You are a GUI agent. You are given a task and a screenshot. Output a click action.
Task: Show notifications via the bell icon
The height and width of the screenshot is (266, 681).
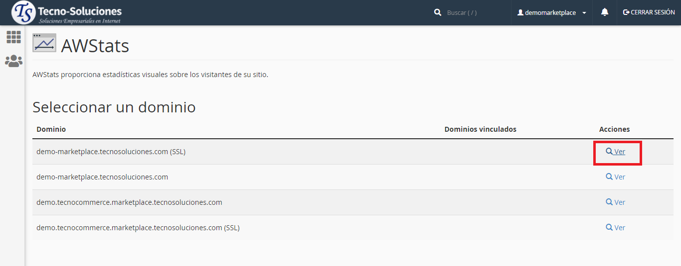pos(605,12)
